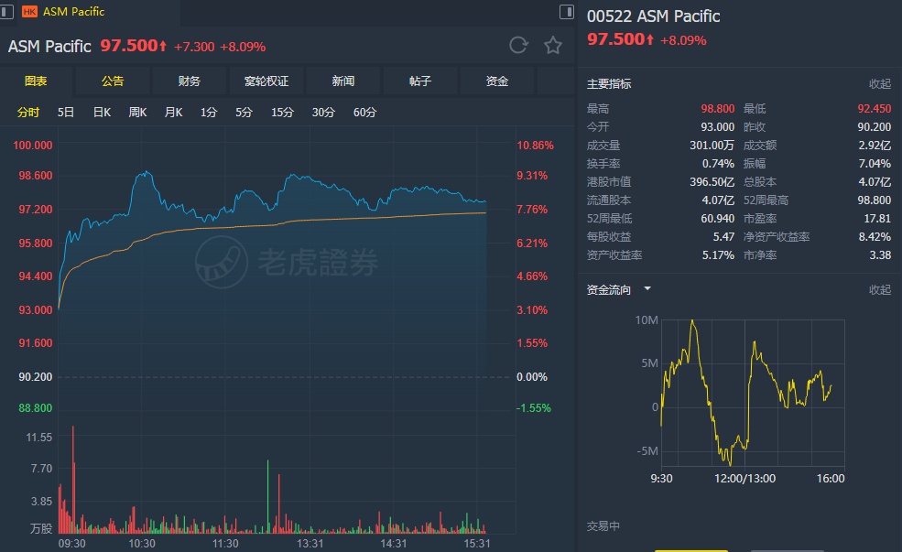Click the 最低 value 92.450
The height and width of the screenshot is (552, 902).
(x=874, y=109)
